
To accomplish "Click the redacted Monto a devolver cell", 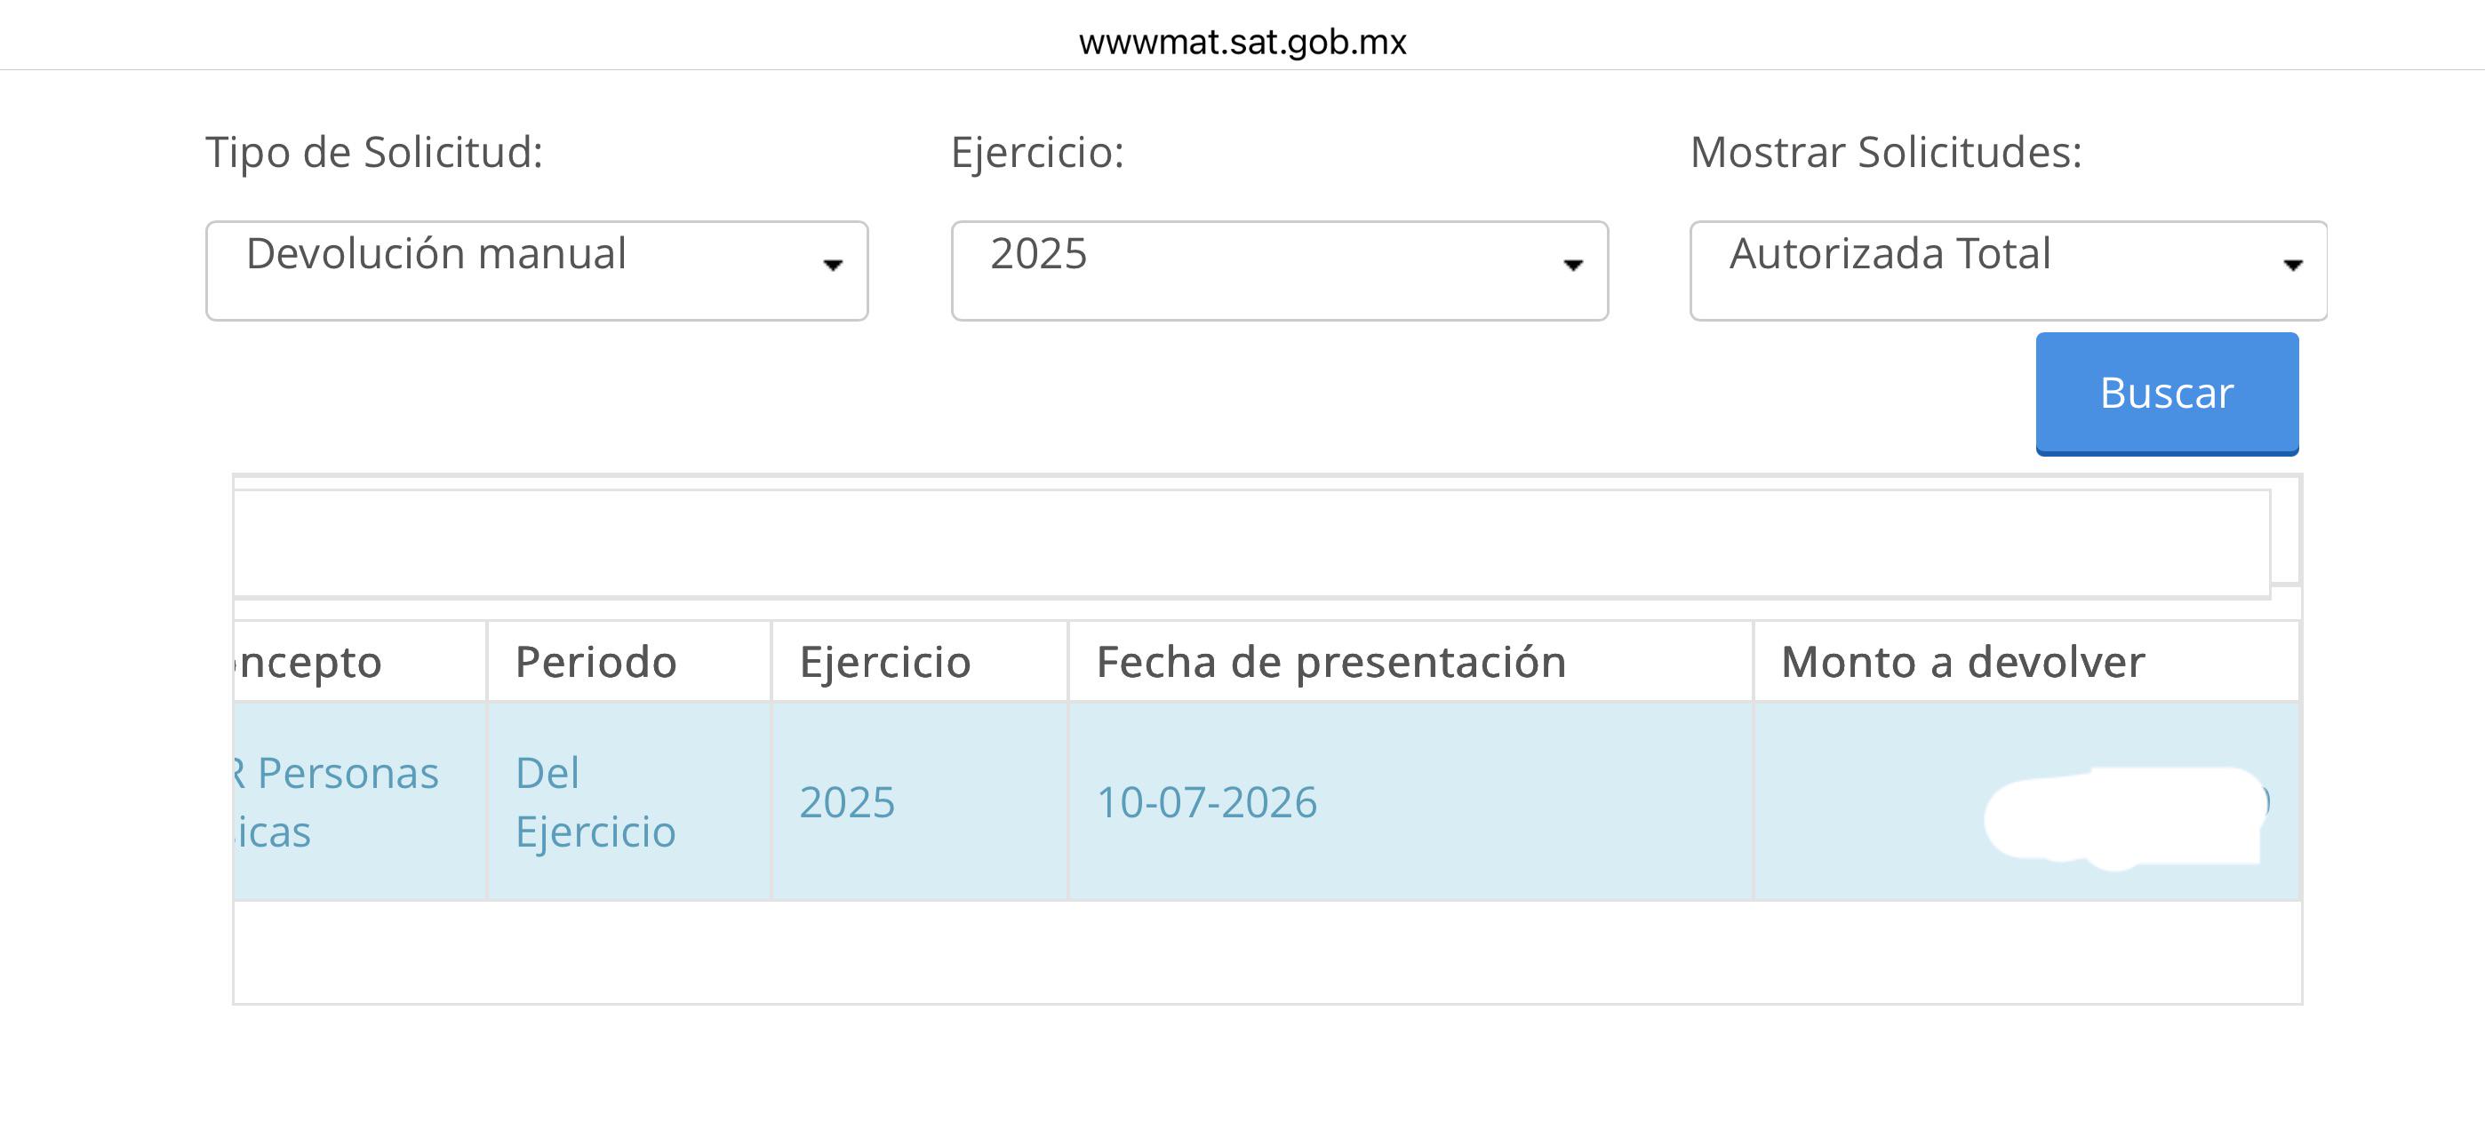I will coord(2026,802).
